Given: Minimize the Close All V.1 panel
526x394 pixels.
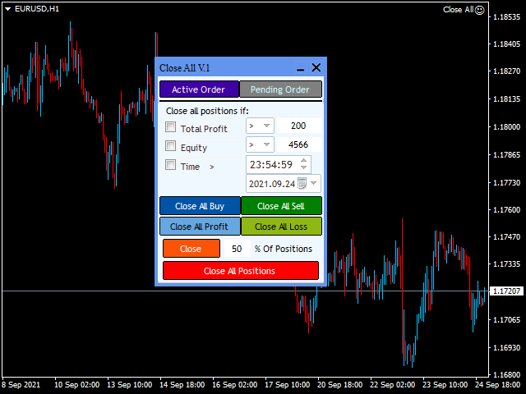Looking at the screenshot, I should [x=301, y=69].
